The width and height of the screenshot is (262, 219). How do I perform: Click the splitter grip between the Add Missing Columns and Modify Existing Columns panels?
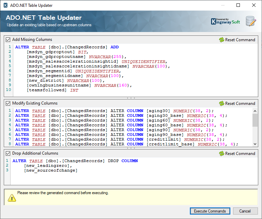click(131, 98)
